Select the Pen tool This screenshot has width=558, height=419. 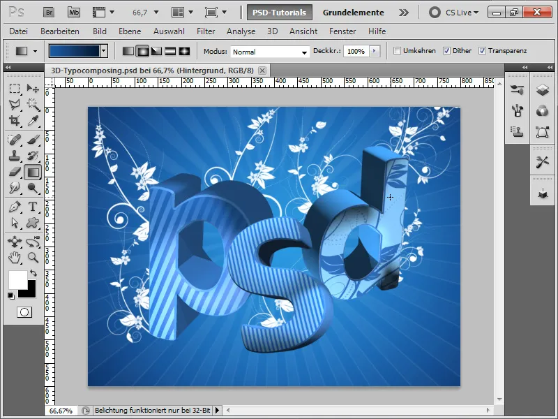pos(15,207)
